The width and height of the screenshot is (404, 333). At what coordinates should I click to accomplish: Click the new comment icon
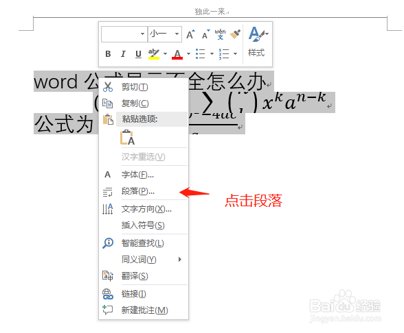107,310
